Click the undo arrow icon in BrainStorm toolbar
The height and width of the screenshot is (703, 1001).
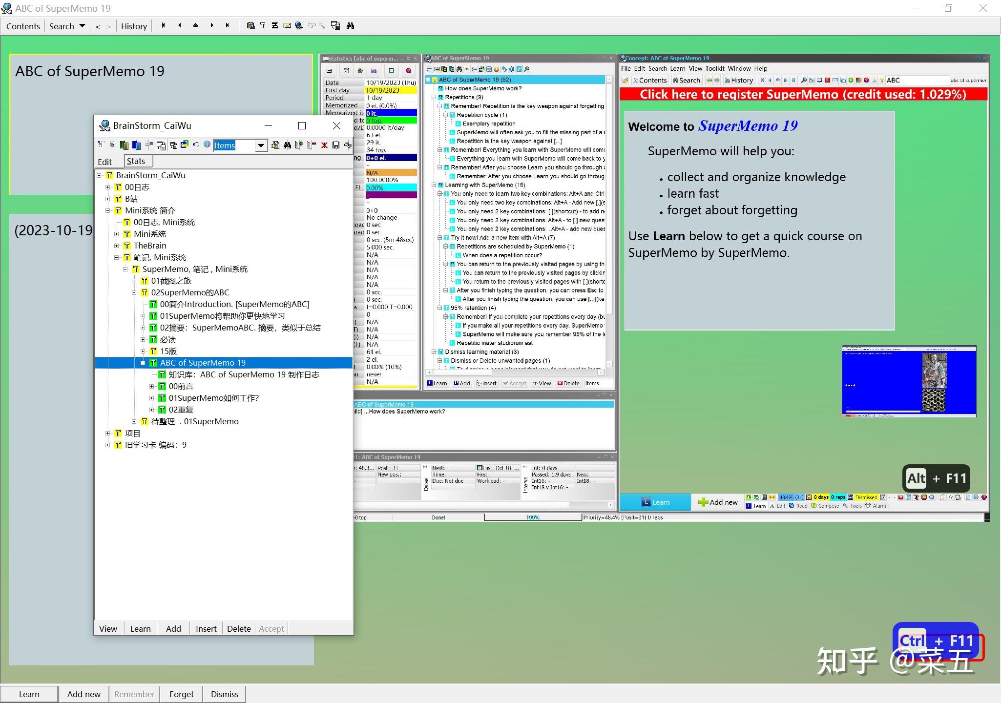(196, 145)
